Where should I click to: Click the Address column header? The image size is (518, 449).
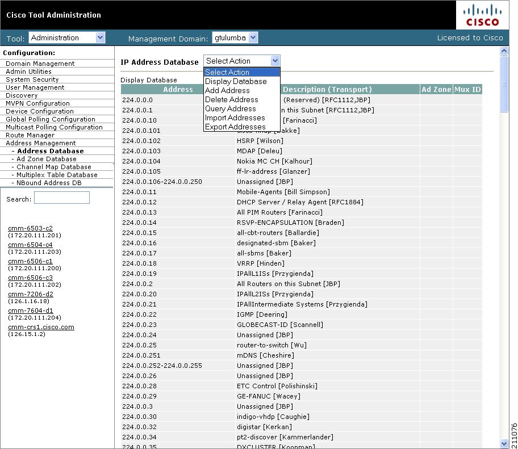(178, 90)
